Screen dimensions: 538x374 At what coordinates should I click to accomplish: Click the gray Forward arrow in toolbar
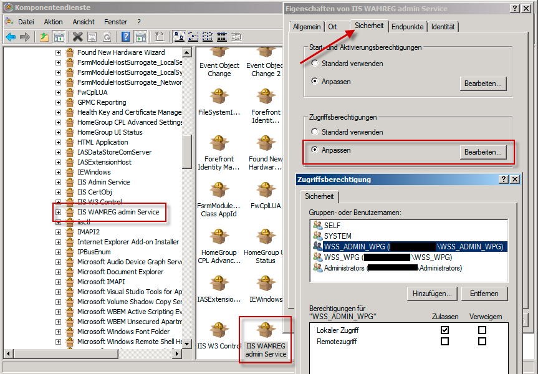click(x=25, y=37)
